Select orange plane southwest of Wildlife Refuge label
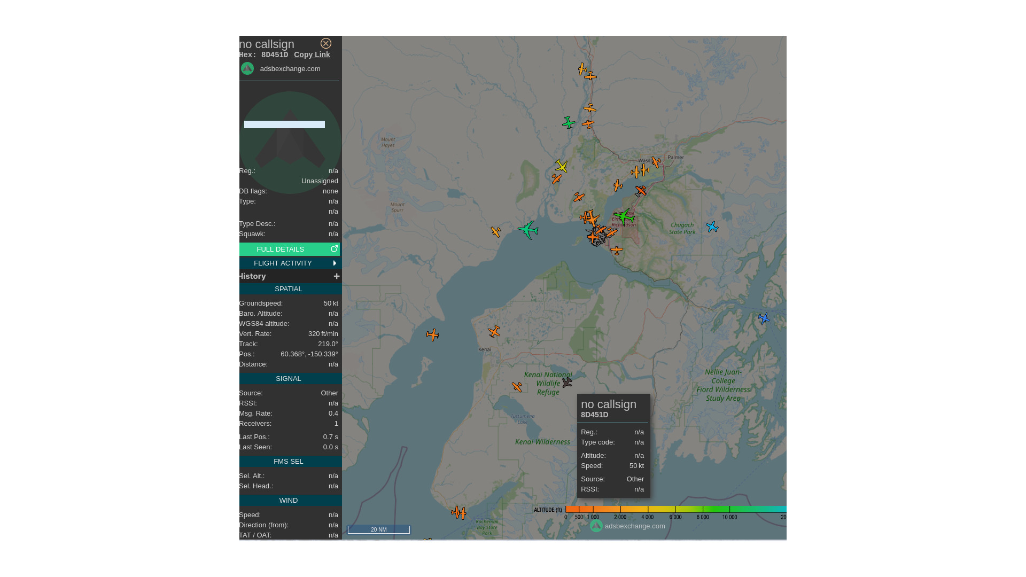Screen dimensions: 1026x577 [x=517, y=387]
